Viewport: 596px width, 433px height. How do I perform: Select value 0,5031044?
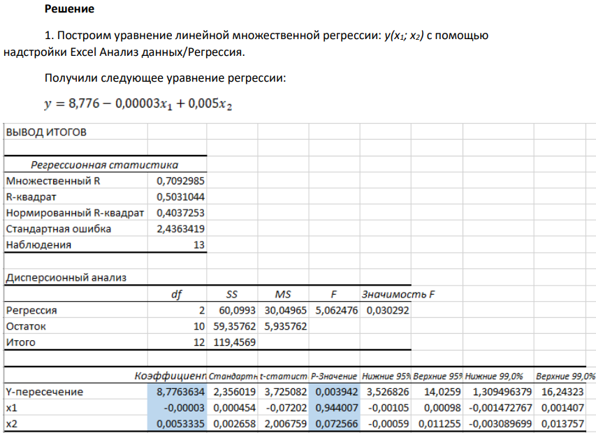click(x=180, y=197)
